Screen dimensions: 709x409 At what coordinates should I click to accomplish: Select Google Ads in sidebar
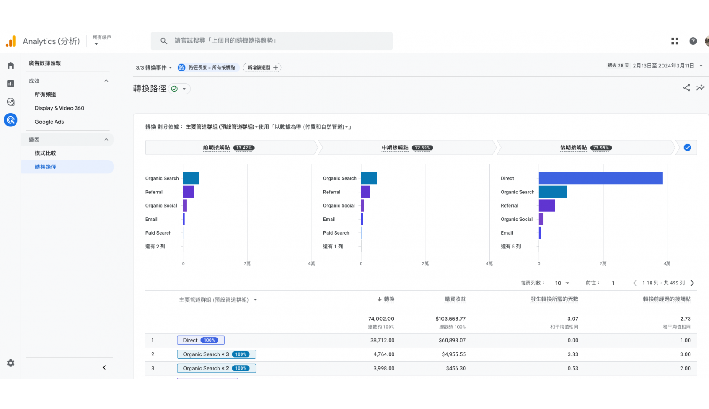[x=49, y=122]
